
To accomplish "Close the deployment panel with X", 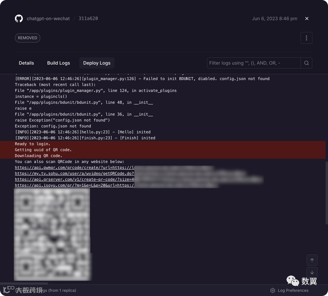I will (x=307, y=18).
